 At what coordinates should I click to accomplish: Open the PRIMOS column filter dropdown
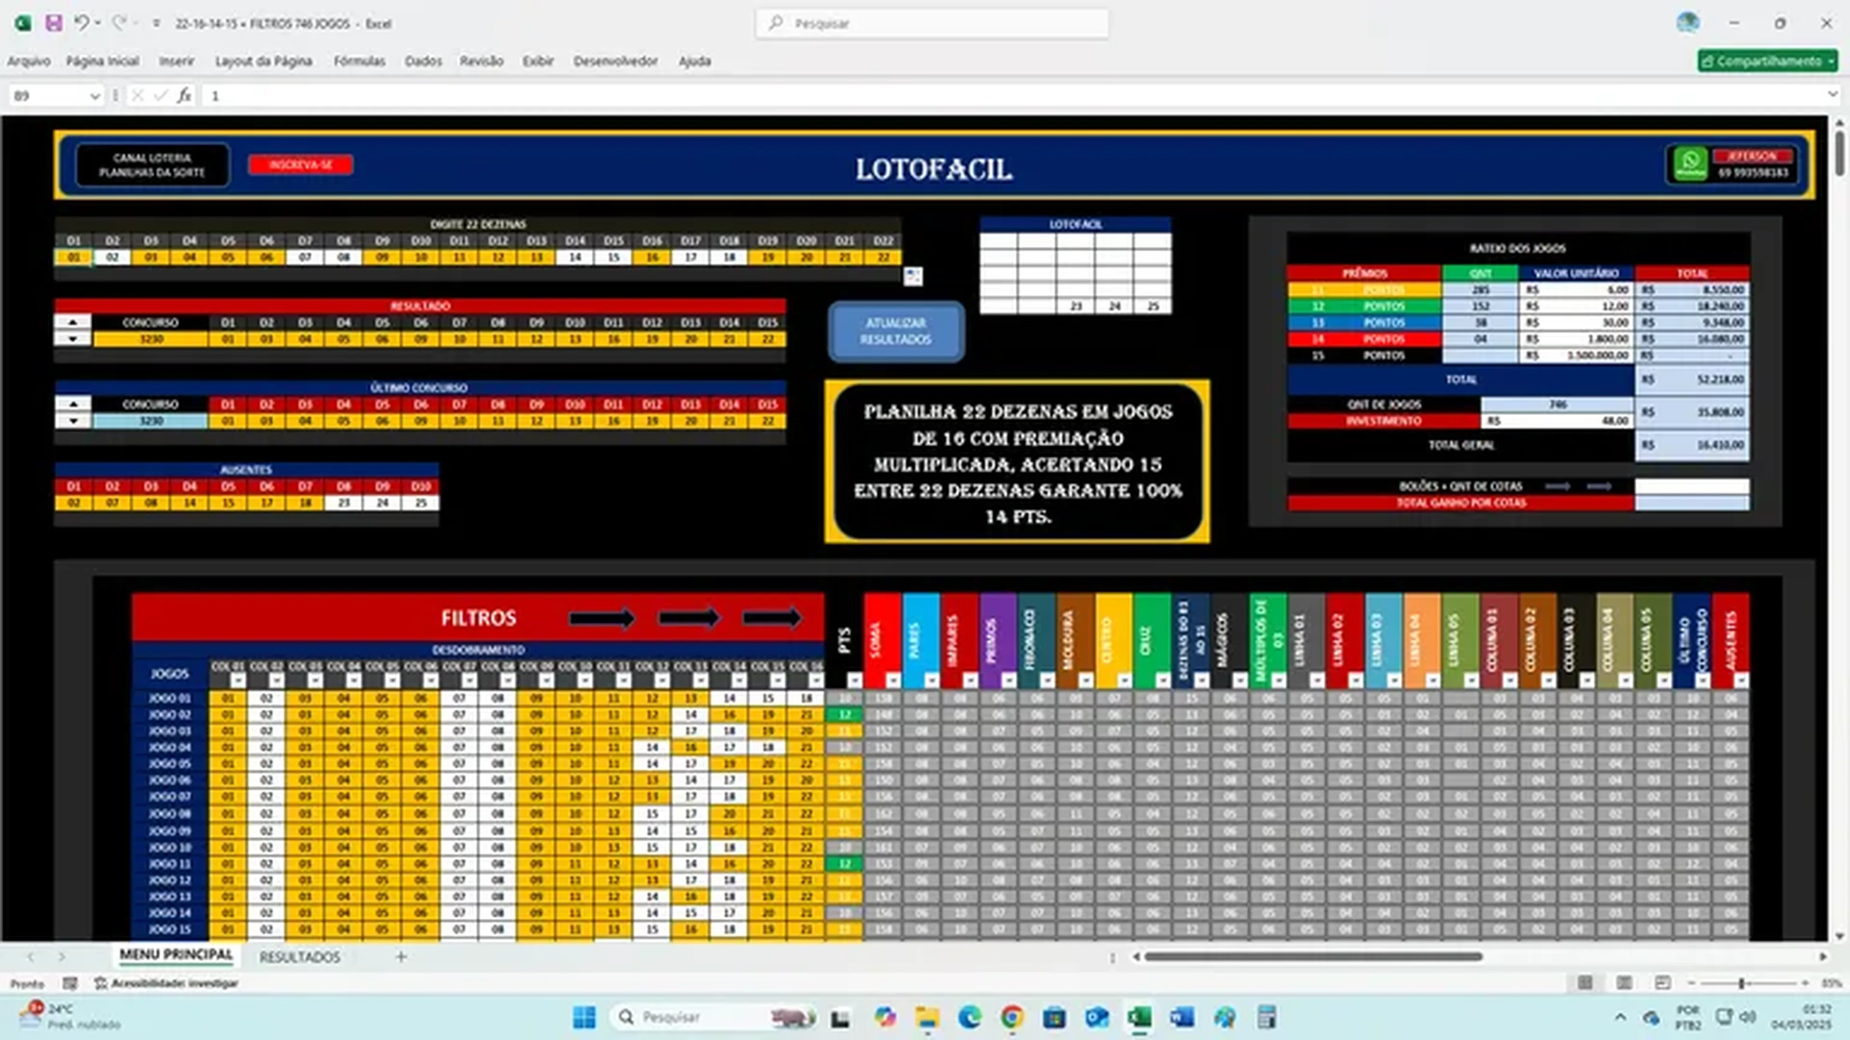pos(1009,680)
